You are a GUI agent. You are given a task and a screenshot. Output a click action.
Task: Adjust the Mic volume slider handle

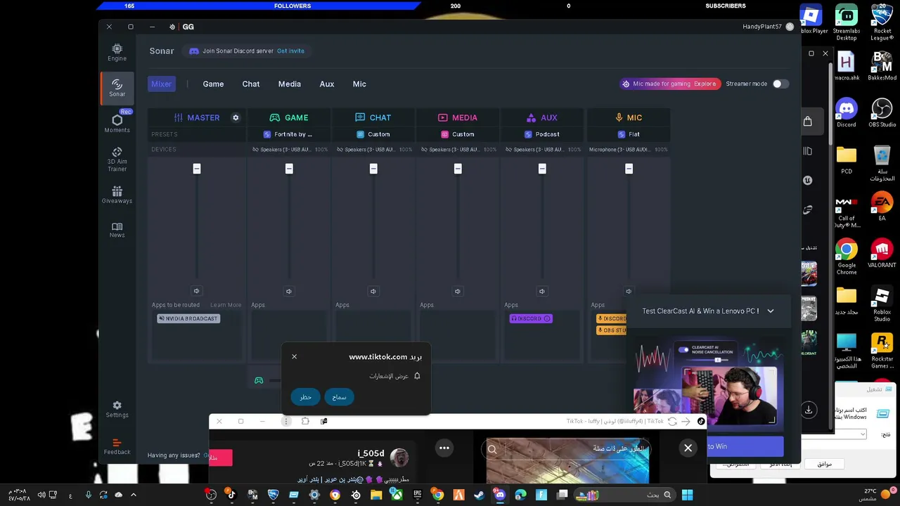pyautogui.click(x=629, y=169)
